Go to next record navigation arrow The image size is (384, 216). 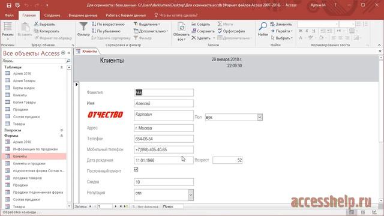(x=116, y=206)
